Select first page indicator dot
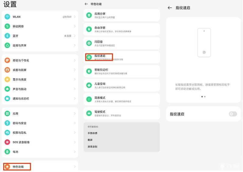This screenshot has height=172, width=243. 202,97
